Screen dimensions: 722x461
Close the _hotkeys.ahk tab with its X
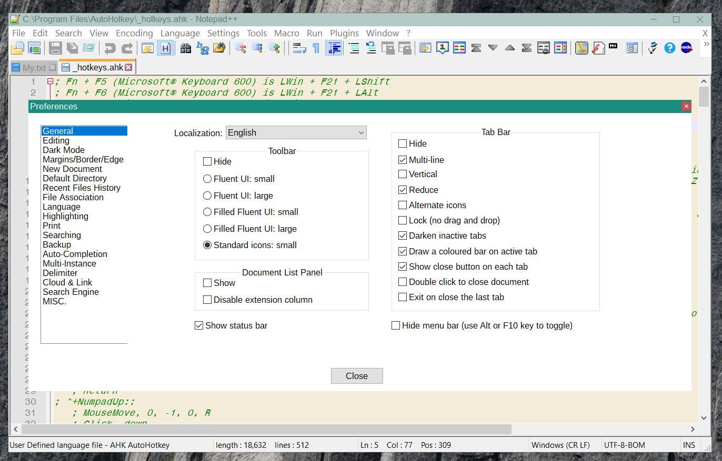tap(128, 67)
